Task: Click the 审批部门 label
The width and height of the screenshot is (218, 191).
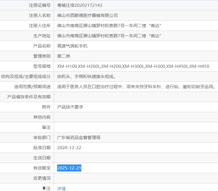Action: coord(42,138)
